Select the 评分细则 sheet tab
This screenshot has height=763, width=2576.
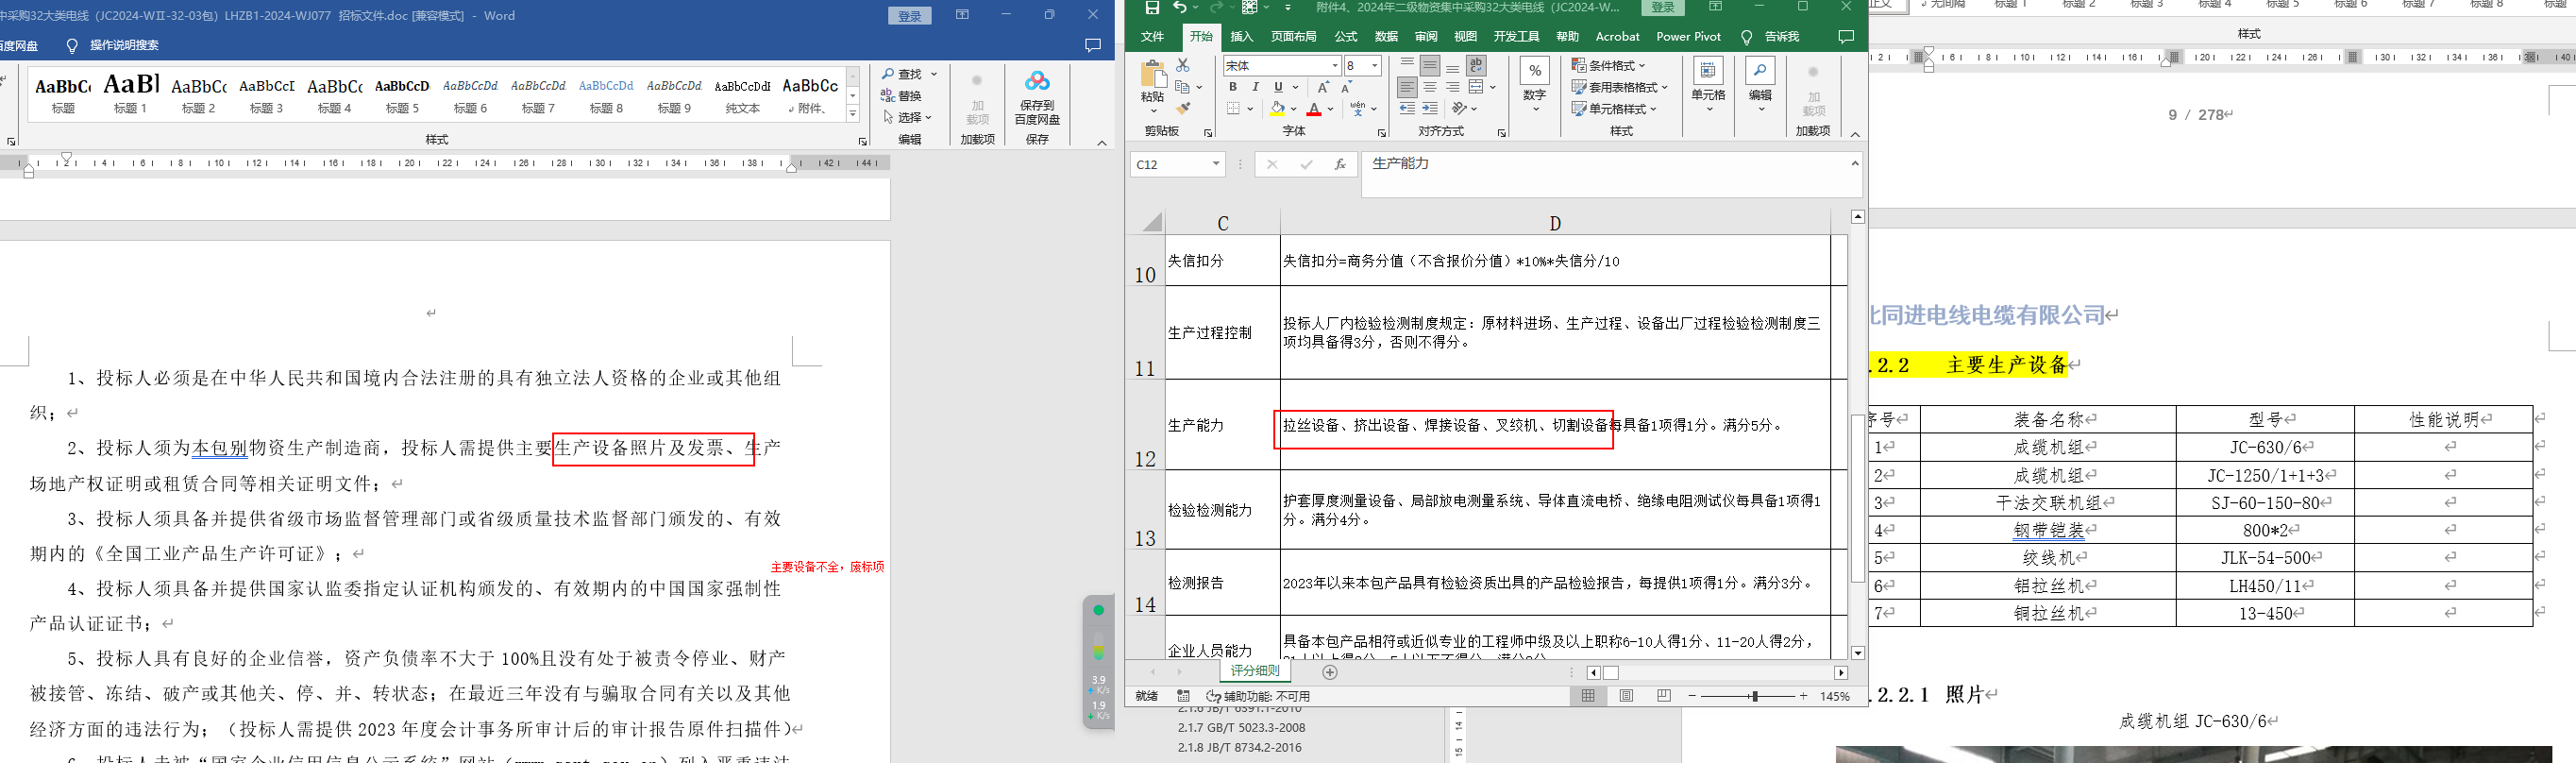[1254, 671]
